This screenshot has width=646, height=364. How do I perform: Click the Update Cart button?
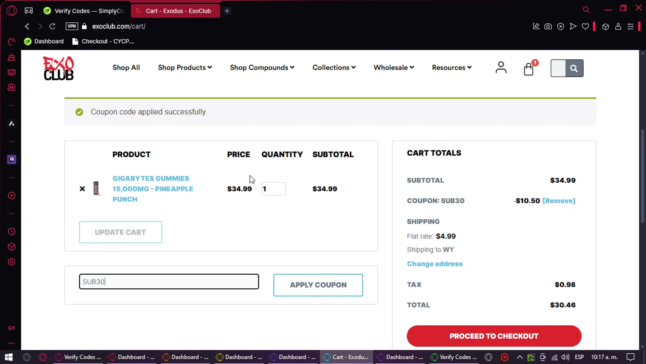(x=121, y=232)
